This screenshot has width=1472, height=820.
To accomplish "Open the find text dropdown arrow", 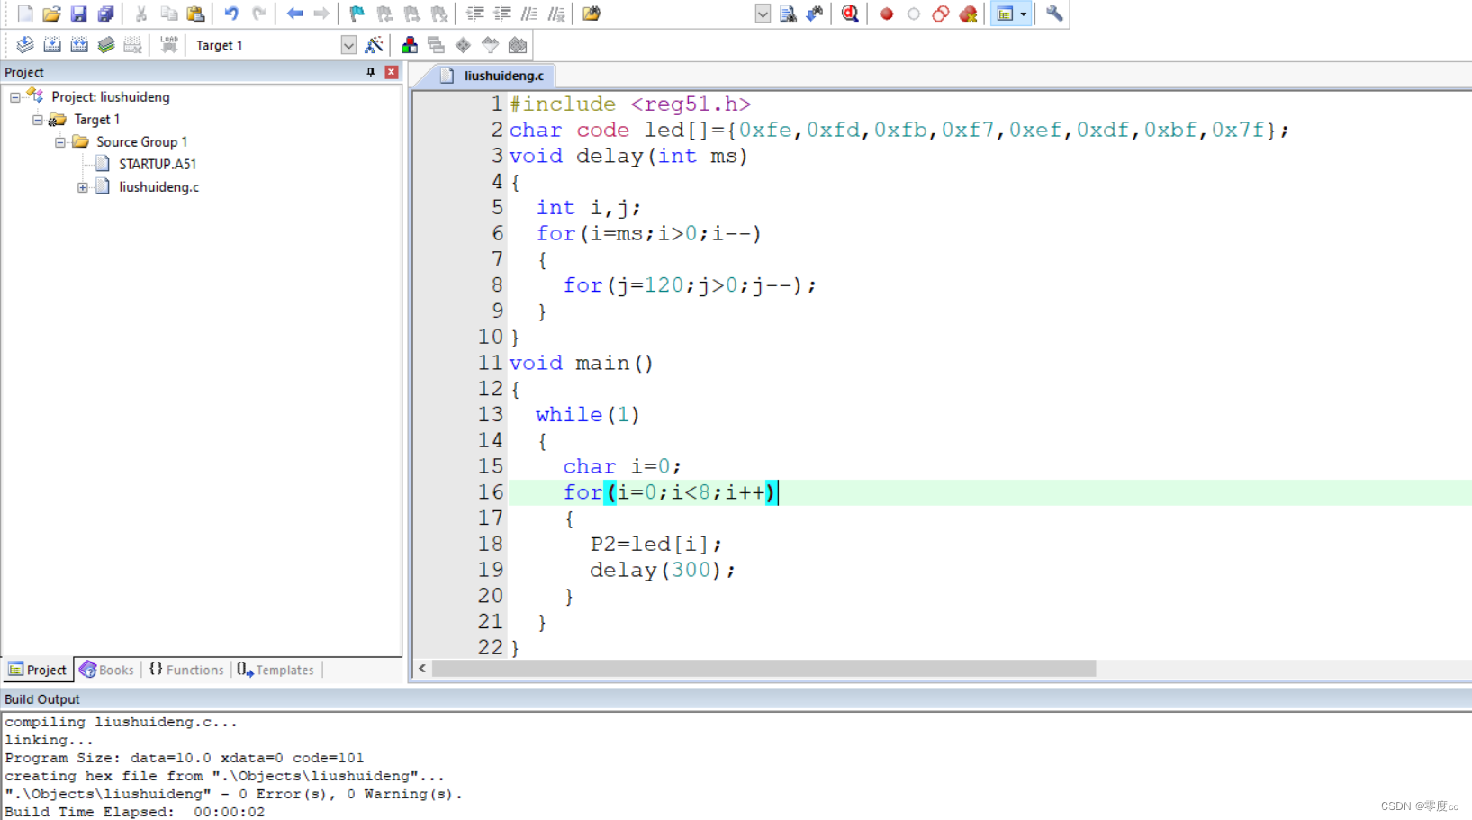I will [x=763, y=14].
